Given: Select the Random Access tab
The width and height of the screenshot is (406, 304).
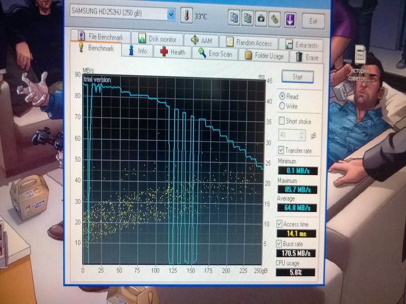Looking at the screenshot, I should [249, 43].
